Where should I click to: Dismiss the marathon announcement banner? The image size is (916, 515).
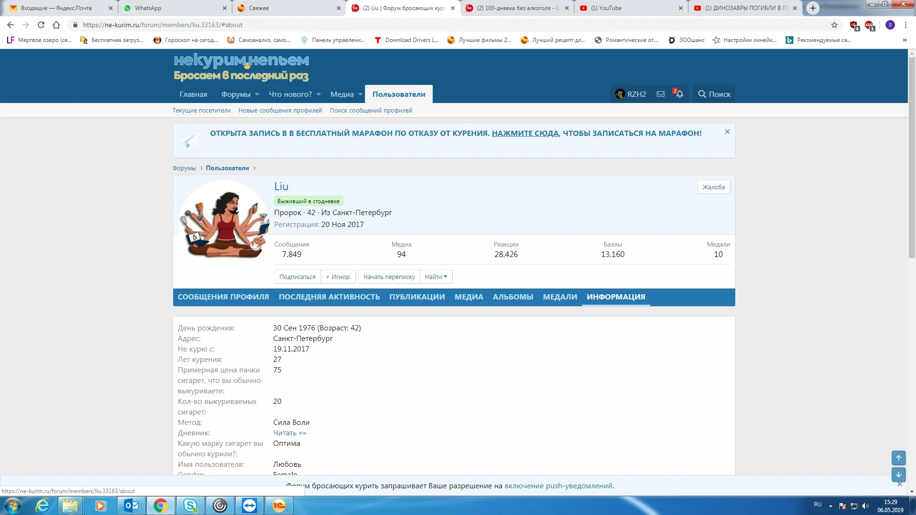(x=727, y=132)
